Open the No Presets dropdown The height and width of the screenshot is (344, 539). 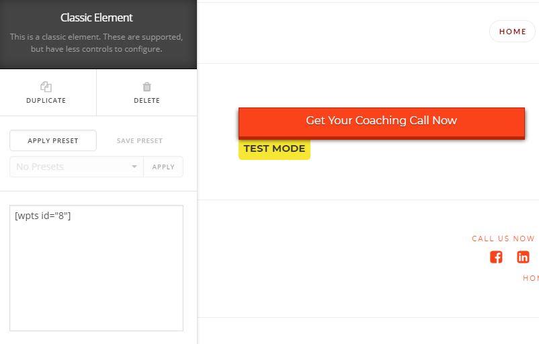[77, 167]
